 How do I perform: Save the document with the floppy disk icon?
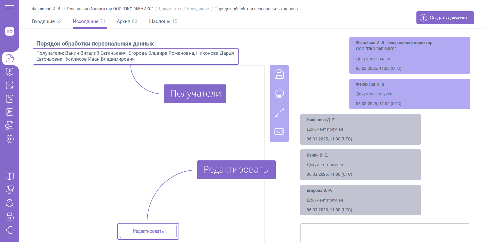tap(279, 74)
